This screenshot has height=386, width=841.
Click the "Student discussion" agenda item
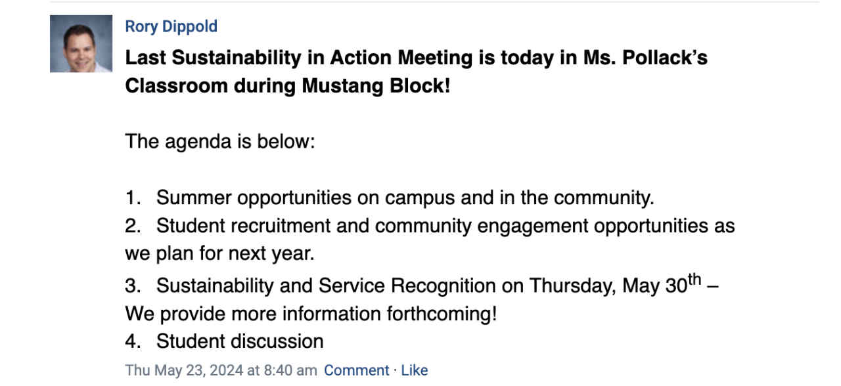click(240, 341)
